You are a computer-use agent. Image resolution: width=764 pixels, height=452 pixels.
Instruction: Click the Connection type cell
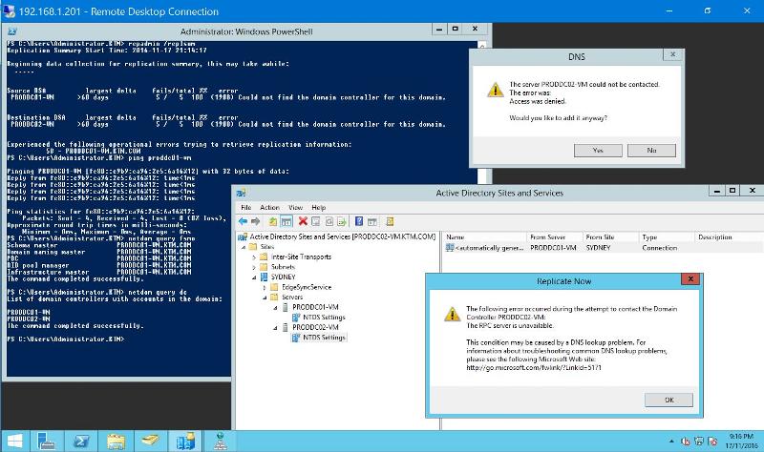pyautogui.click(x=659, y=248)
